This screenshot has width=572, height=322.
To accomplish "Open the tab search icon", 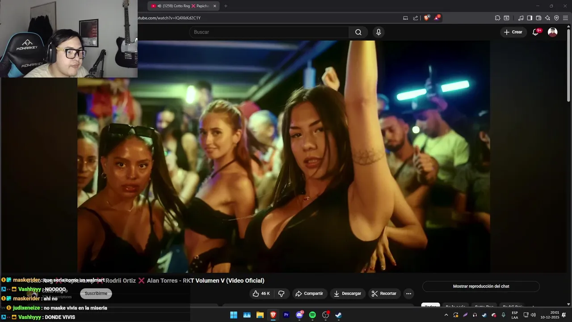I will pos(506,18).
